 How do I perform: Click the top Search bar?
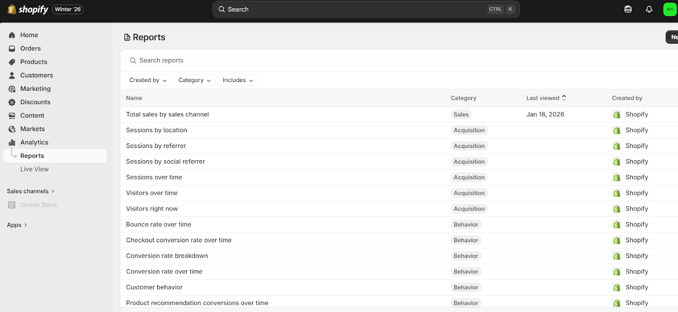pyautogui.click(x=366, y=9)
